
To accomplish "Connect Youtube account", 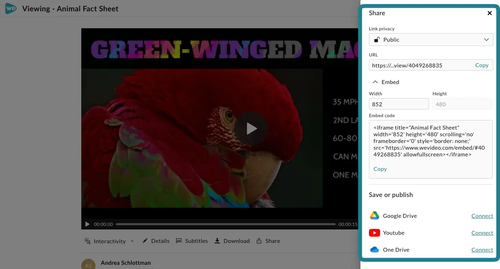I will (482, 233).
